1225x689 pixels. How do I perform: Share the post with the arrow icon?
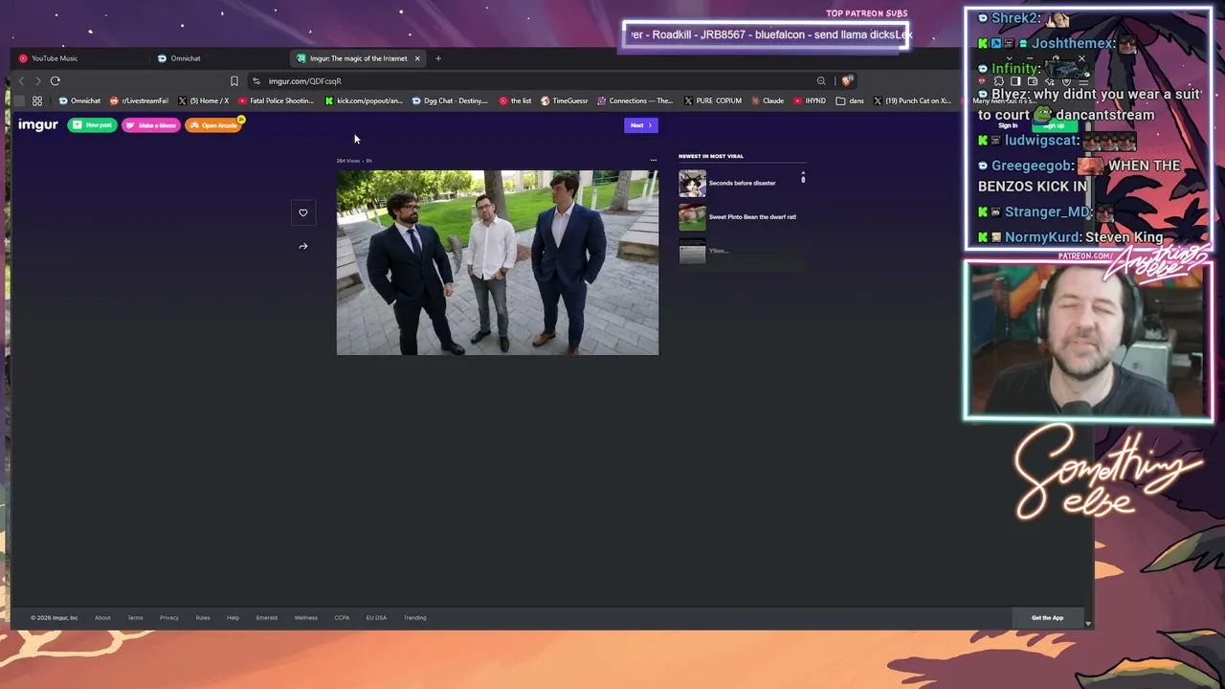click(x=303, y=246)
